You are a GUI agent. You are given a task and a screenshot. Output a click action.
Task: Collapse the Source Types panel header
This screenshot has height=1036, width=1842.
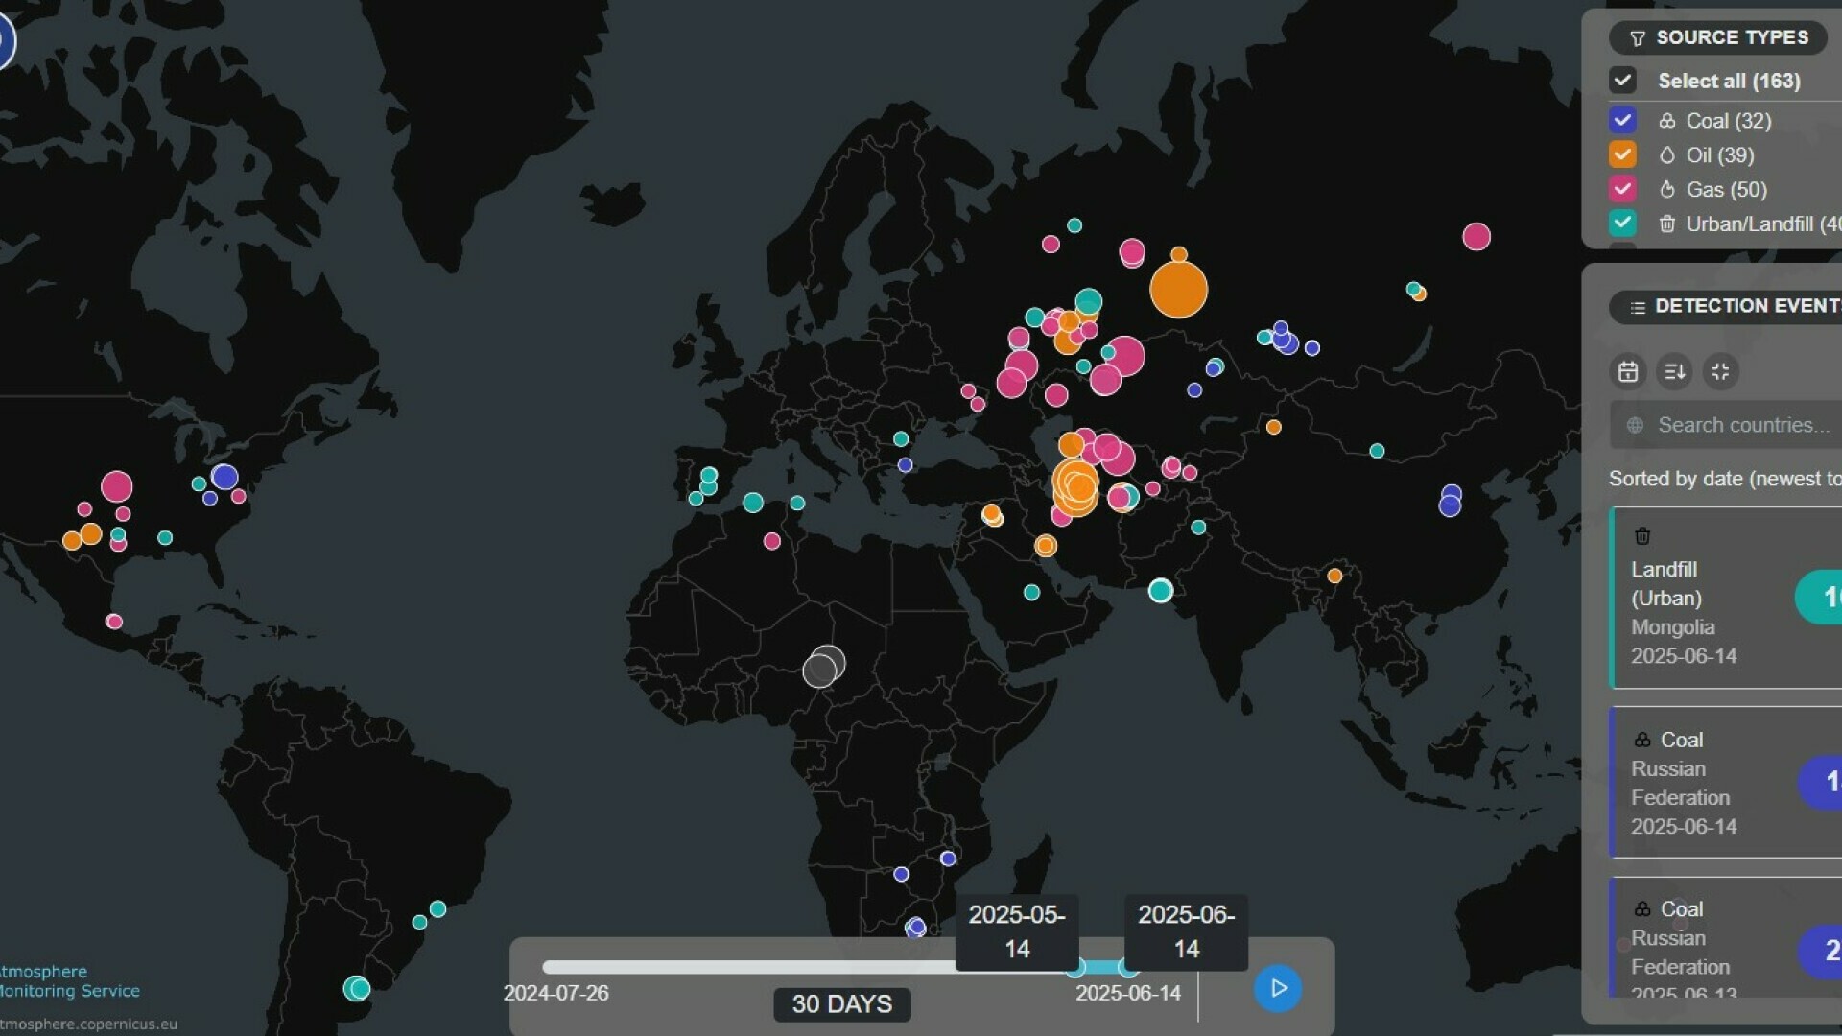coord(1717,37)
